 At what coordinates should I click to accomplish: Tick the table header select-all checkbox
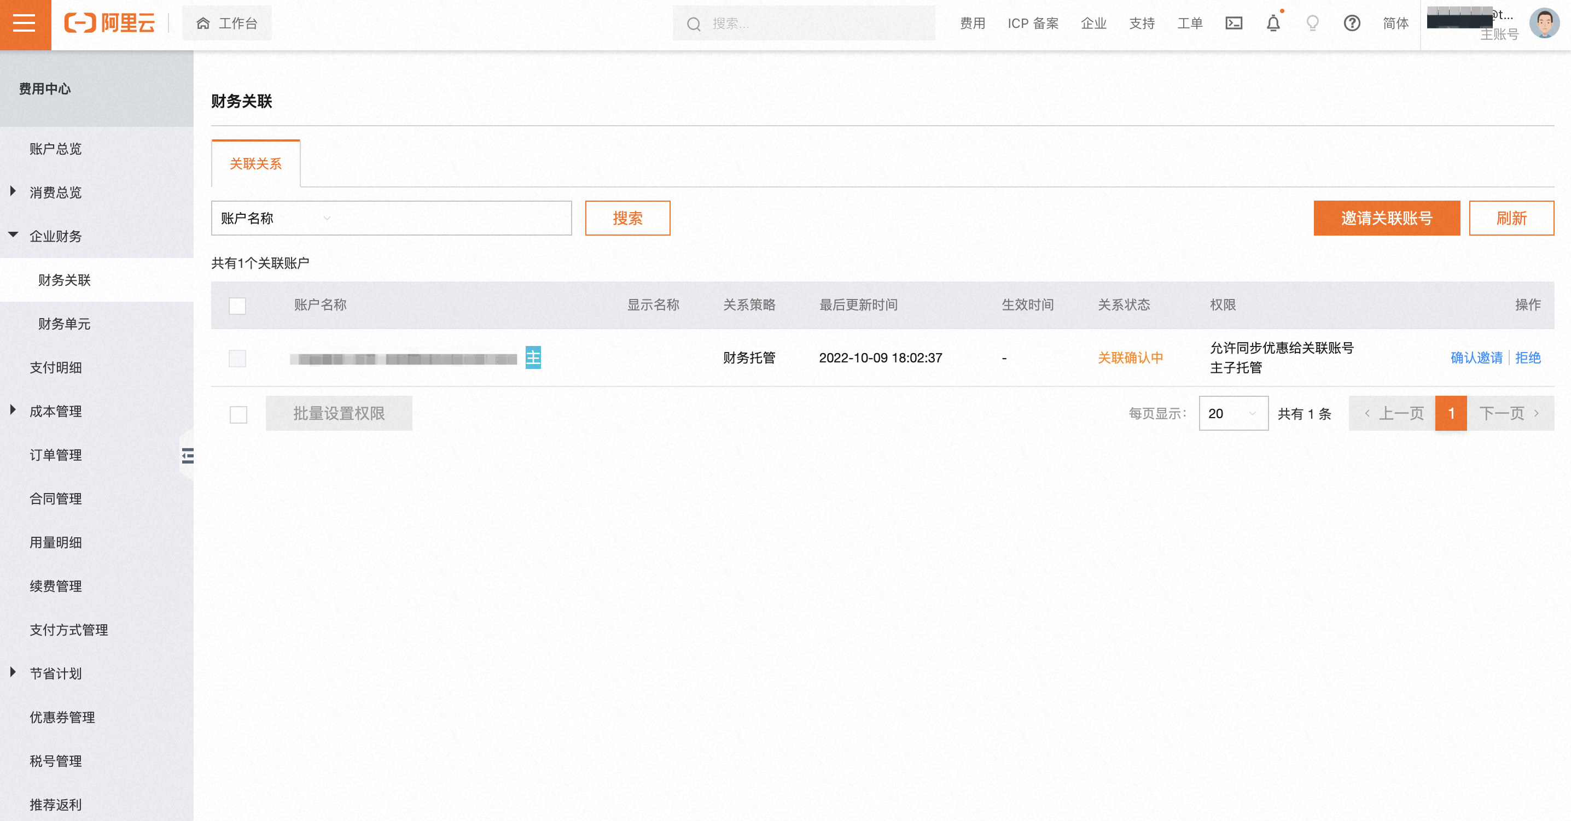pos(237,306)
